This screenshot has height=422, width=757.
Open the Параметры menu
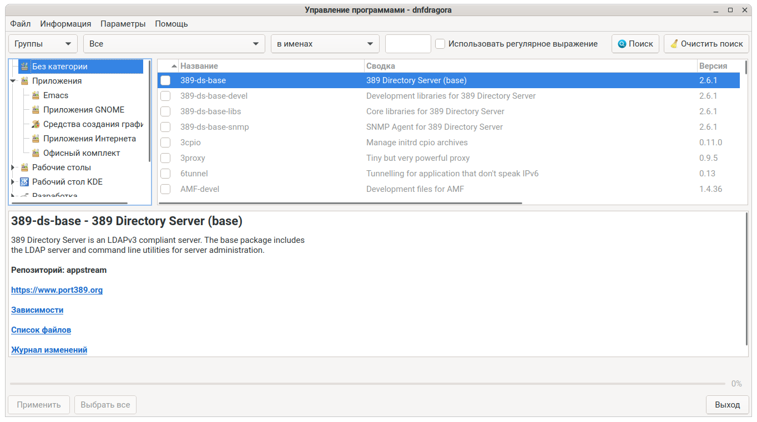(123, 24)
